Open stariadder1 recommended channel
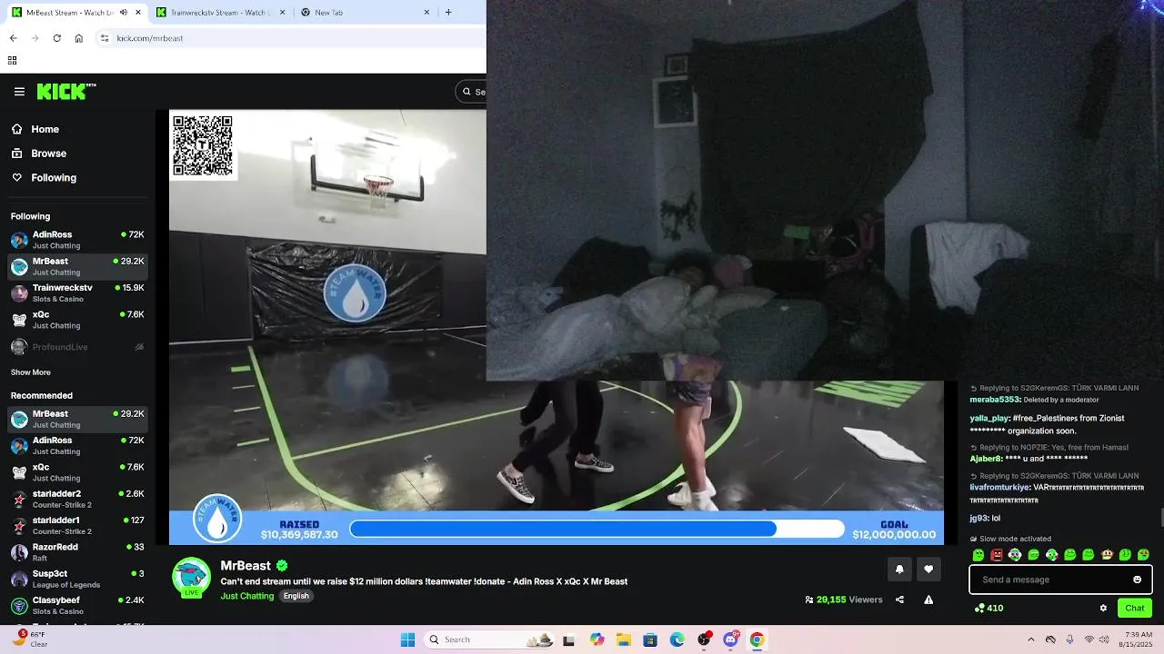This screenshot has width=1164, height=654. pyautogui.click(x=77, y=525)
